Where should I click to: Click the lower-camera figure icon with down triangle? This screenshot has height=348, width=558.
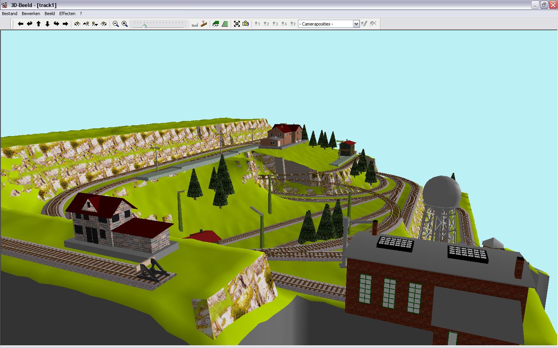click(95, 24)
